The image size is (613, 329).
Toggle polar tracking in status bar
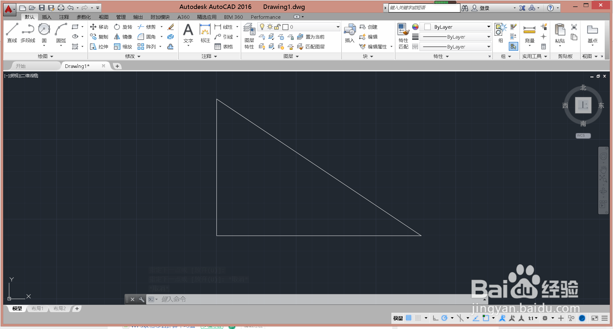coord(444,318)
